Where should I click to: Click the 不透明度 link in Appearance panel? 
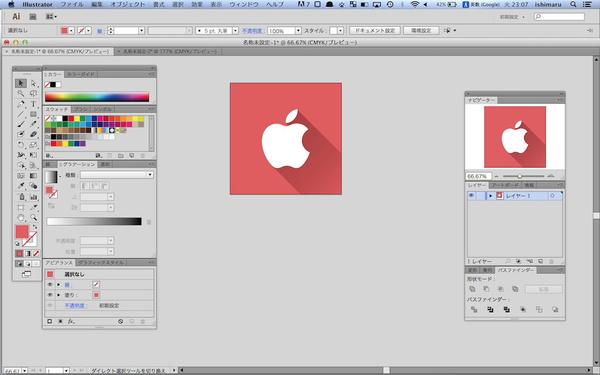pyautogui.click(x=76, y=306)
